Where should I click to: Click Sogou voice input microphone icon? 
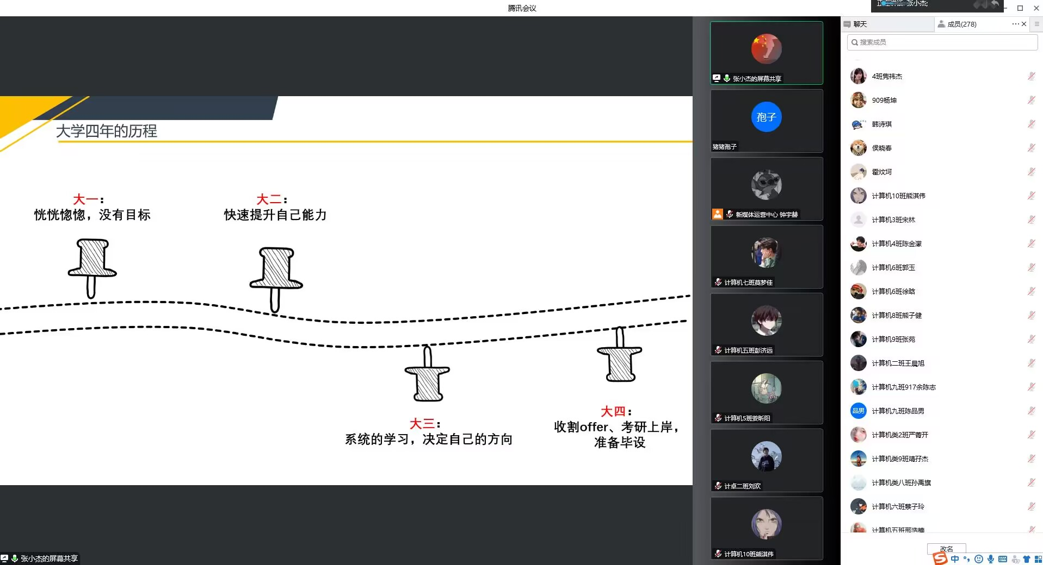[991, 559]
